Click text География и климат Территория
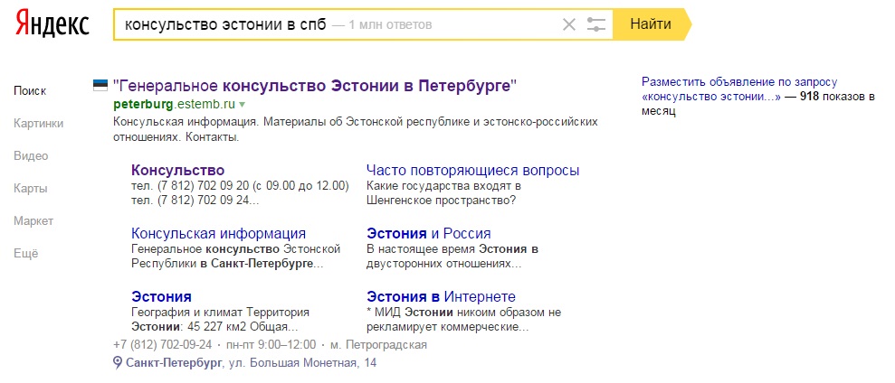The height and width of the screenshot is (383, 895). click(220, 313)
